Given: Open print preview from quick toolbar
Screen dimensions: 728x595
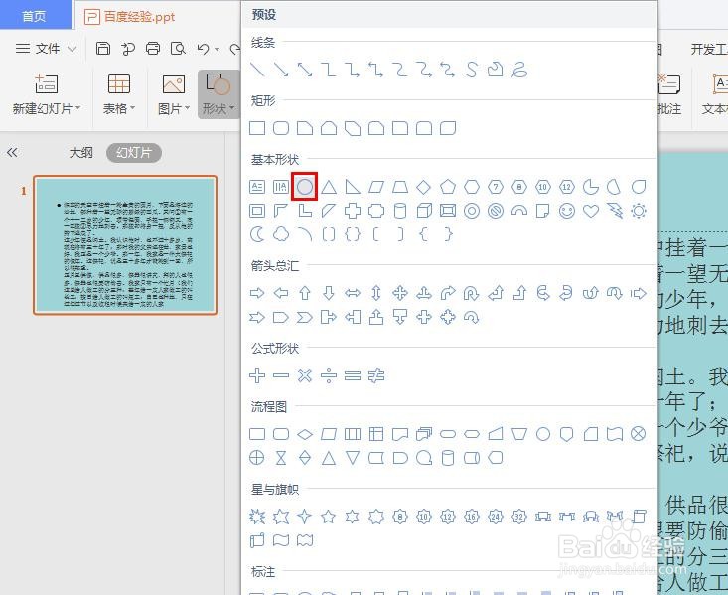Looking at the screenshot, I should [x=178, y=48].
